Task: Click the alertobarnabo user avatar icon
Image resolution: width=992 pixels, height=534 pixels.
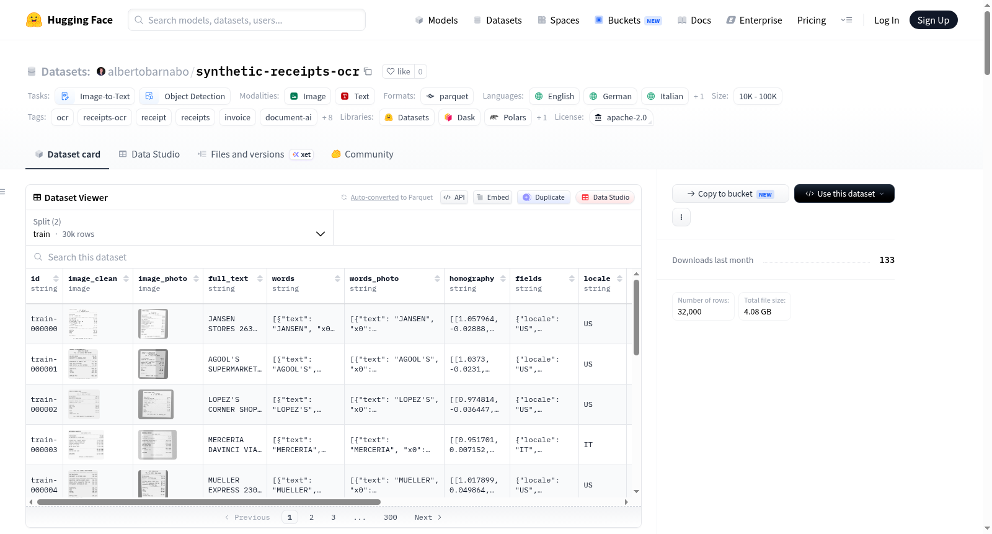Action: (101, 71)
